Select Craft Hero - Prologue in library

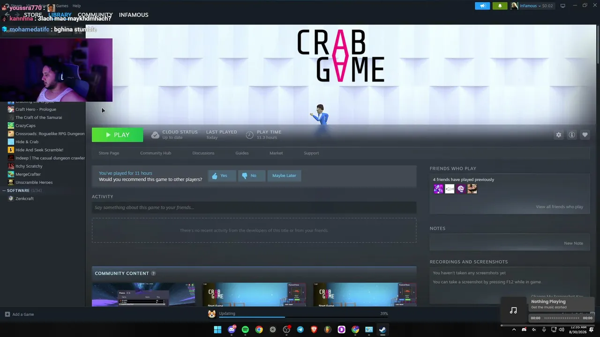click(36, 110)
